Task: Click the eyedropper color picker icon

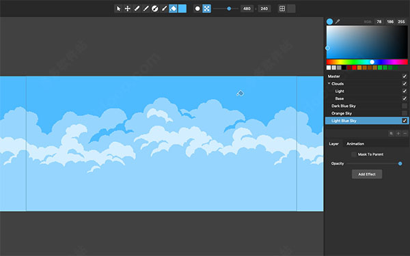Action: tap(338, 21)
